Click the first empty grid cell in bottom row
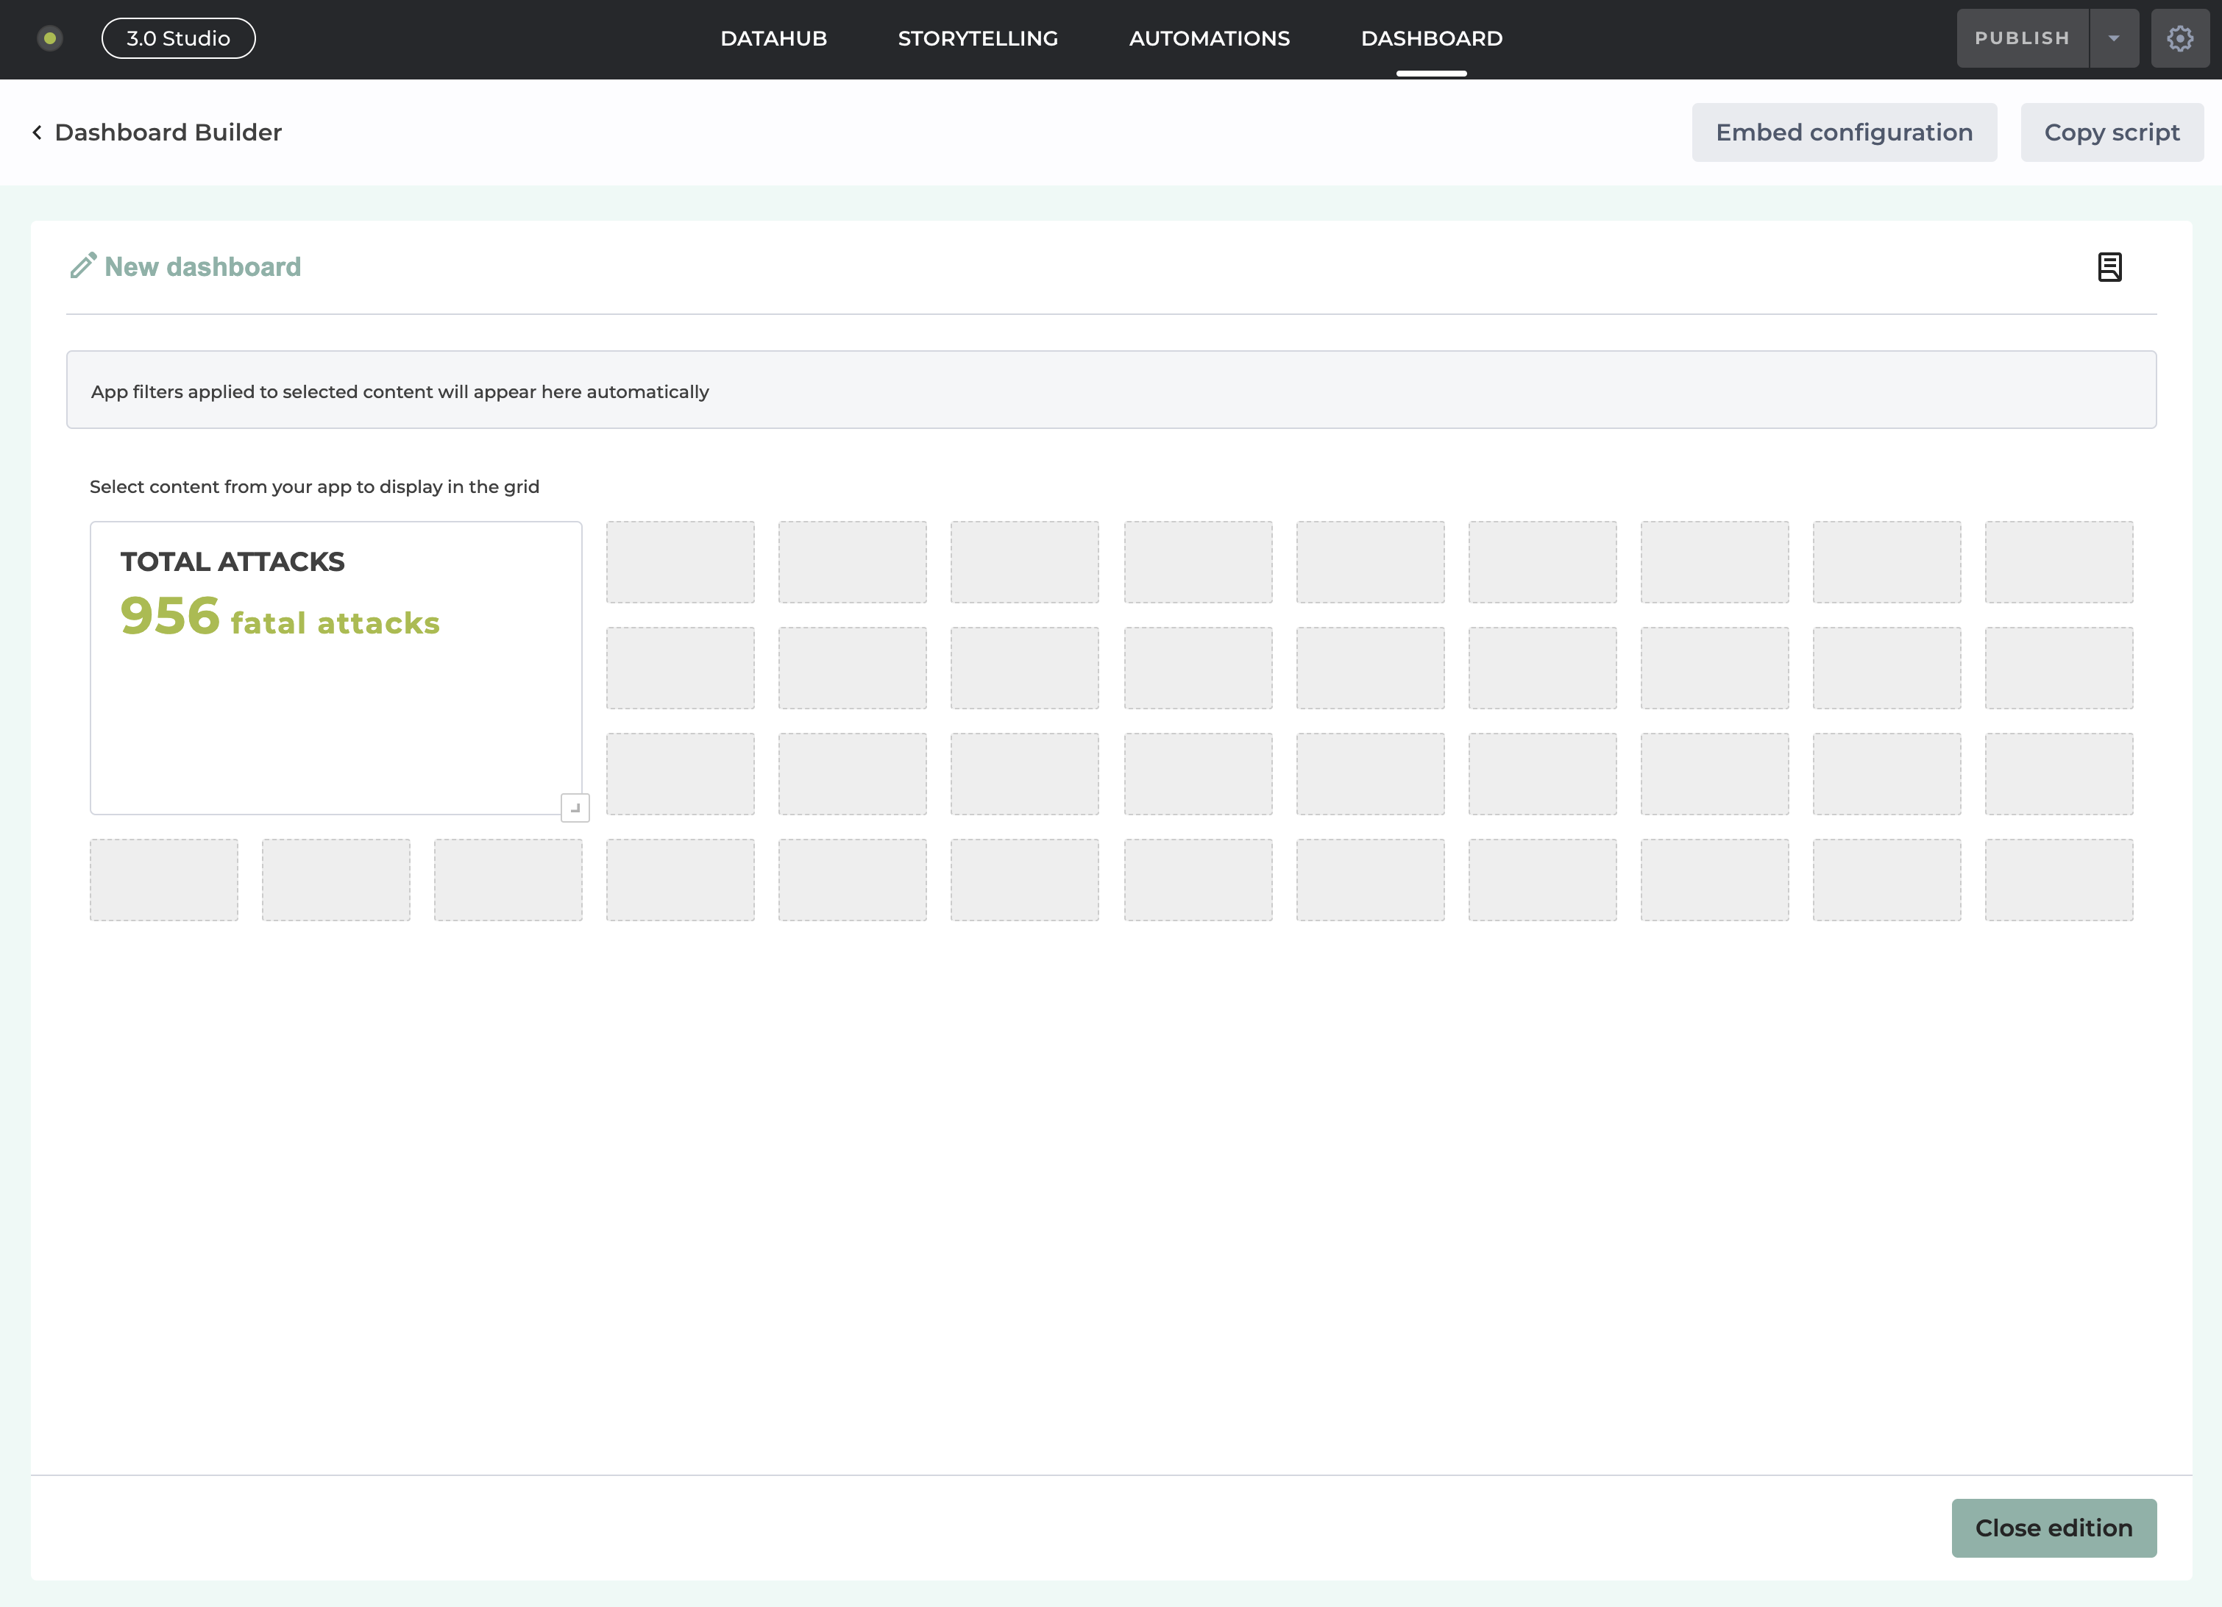The height and width of the screenshot is (1607, 2222). [x=163, y=879]
